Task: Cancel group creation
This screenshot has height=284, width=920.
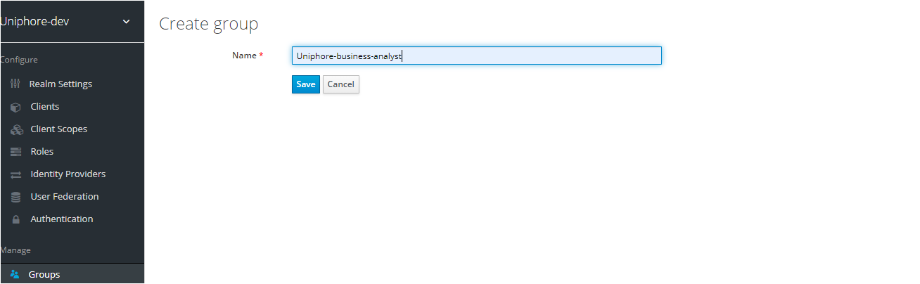Action: pos(341,84)
